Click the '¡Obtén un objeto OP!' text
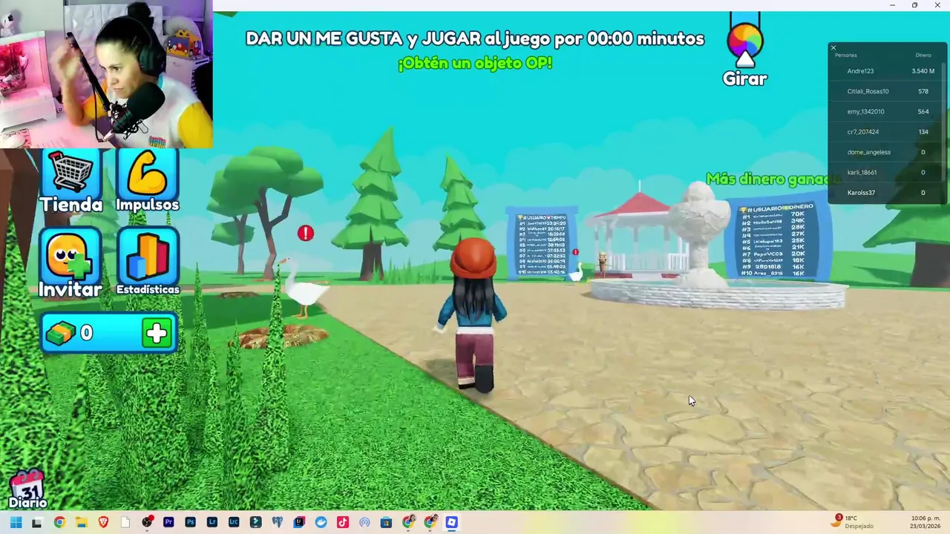 click(x=475, y=63)
